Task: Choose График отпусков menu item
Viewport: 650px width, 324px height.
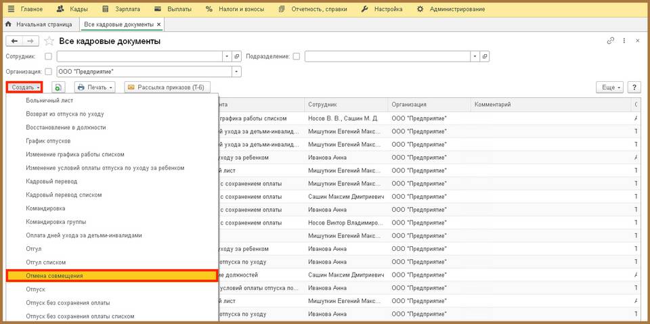Action: pos(112,141)
